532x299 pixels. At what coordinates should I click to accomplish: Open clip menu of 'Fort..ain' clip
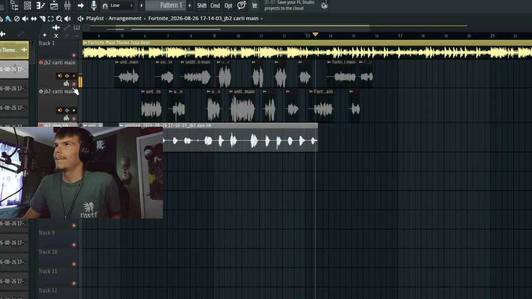point(311,92)
